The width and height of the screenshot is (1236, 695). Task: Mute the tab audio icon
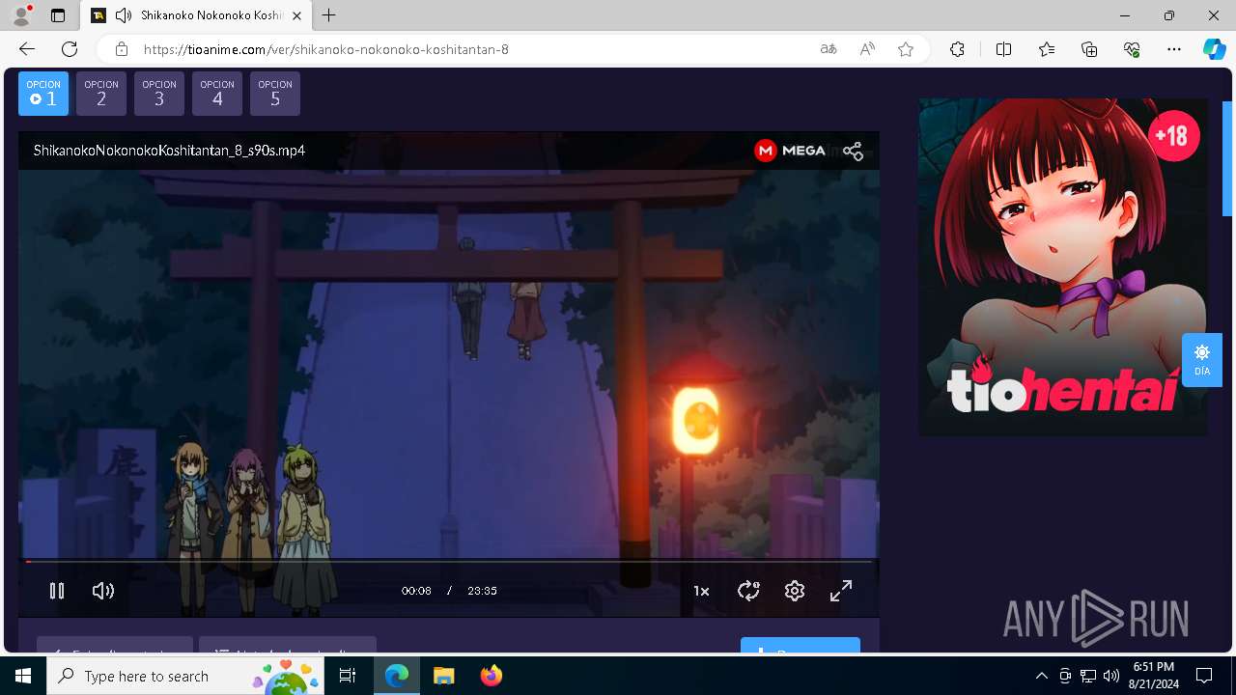[124, 15]
